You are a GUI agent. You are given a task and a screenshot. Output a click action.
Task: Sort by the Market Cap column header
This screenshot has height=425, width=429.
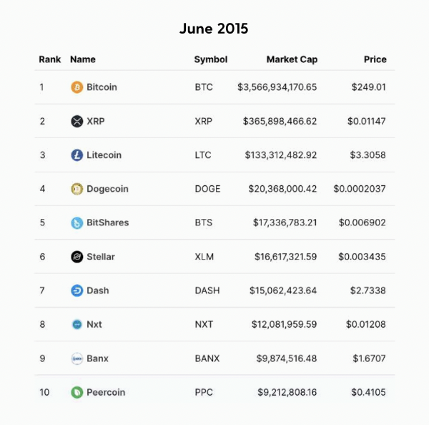pos(292,59)
